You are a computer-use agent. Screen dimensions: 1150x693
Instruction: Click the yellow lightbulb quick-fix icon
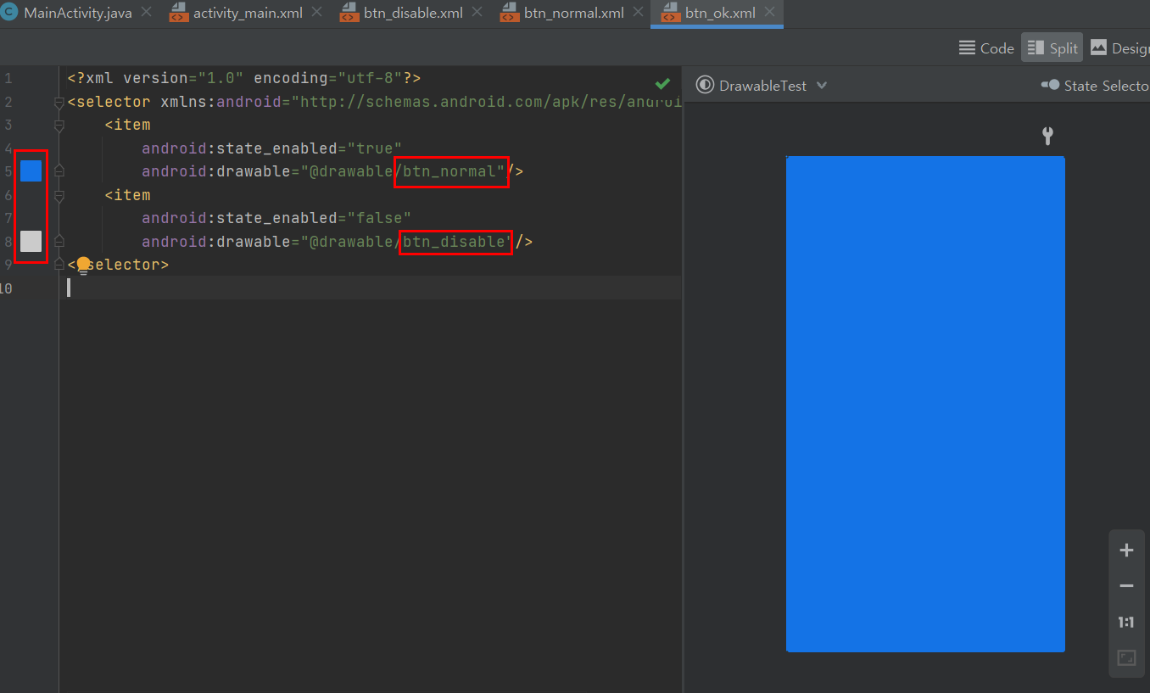click(83, 265)
